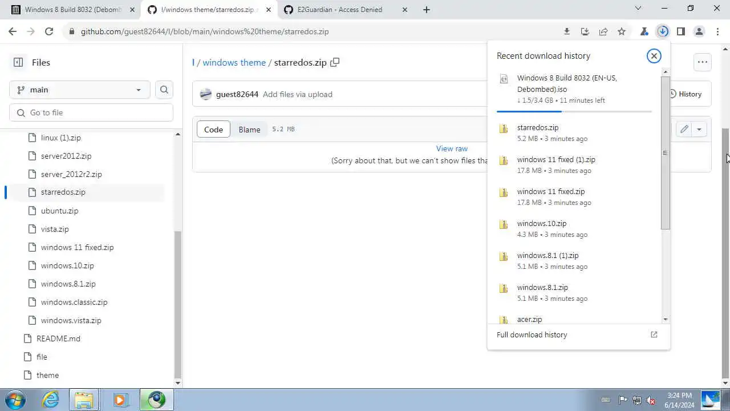Select the Code view tab
730x411 pixels.
(x=213, y=129)
